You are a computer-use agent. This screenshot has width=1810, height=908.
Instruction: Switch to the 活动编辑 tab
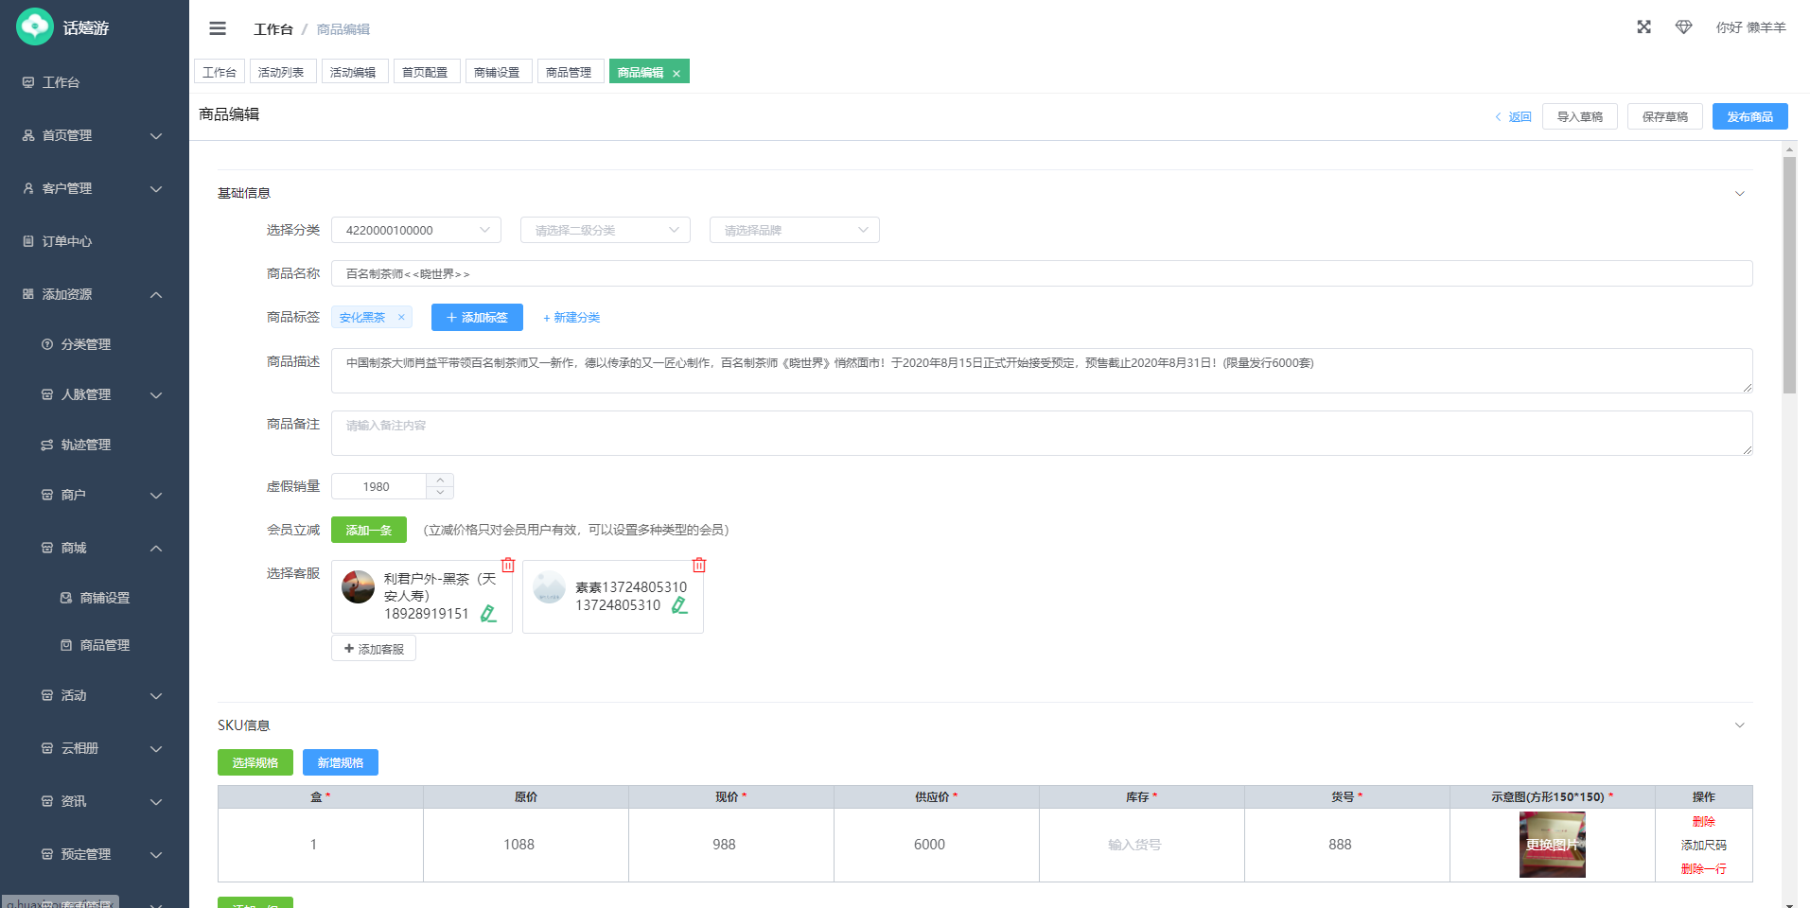(354, 72)
